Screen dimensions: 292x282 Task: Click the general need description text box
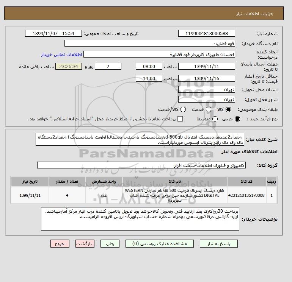click(140, 140)
